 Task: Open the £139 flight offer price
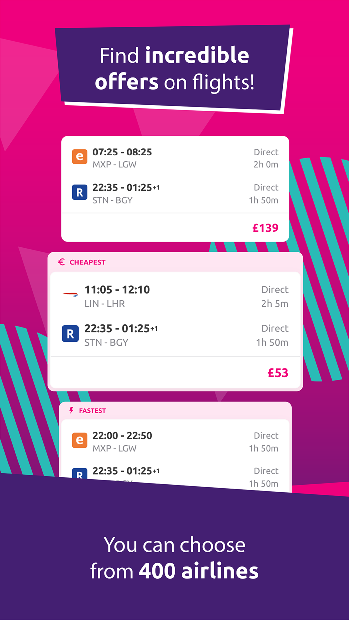pos(266,228)
